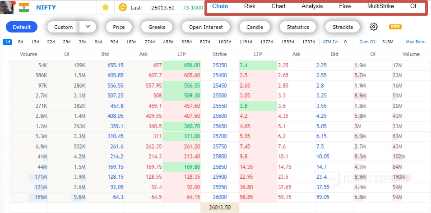Image resolution: width=431 pixels, height=213 pixels.
Task: Click the 25800 strike price
Action: 220,156
